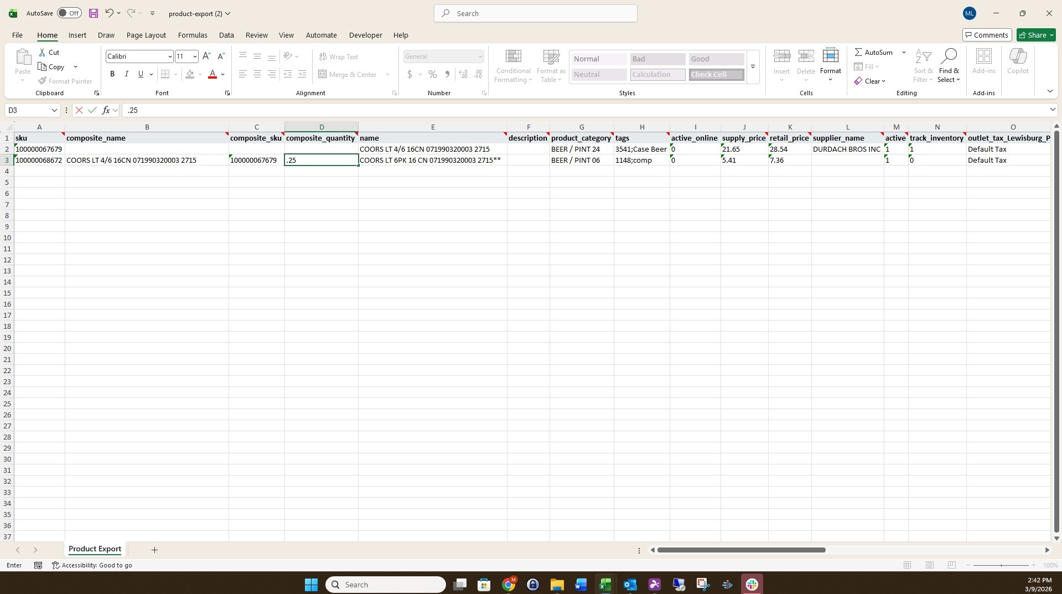The height and width of the screenshot is (594, 1062).
Task: Confirm entry with formula bar checkmark
Action: [92, 110]
